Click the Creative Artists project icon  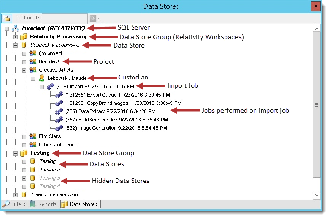coord(33,70)
